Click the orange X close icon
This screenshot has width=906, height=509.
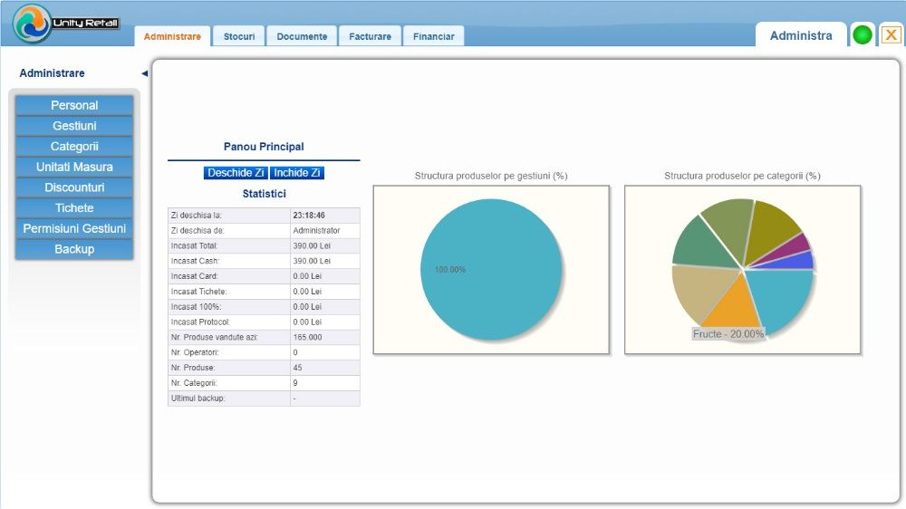pyautogui.click(x=891, y=35)
